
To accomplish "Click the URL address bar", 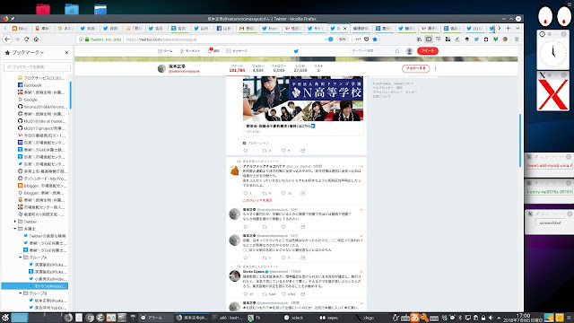I will 223,39.
